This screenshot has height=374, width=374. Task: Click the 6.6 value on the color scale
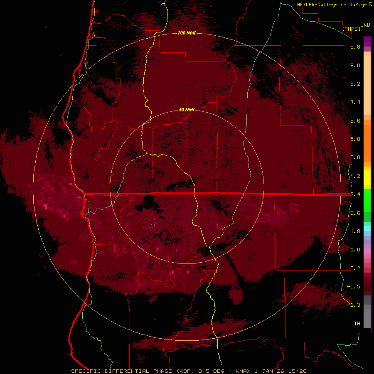[x=355, y=121]
